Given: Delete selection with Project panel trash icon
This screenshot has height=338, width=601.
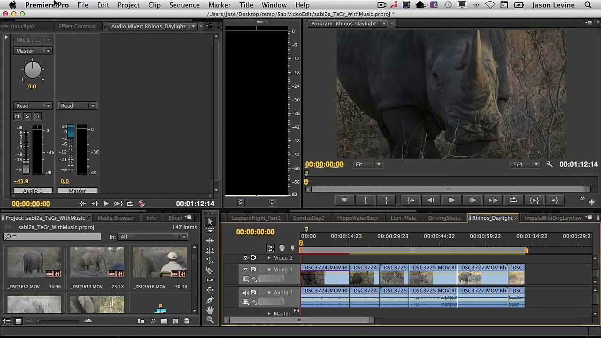Looking at the screenshot, I should point(186,321).
